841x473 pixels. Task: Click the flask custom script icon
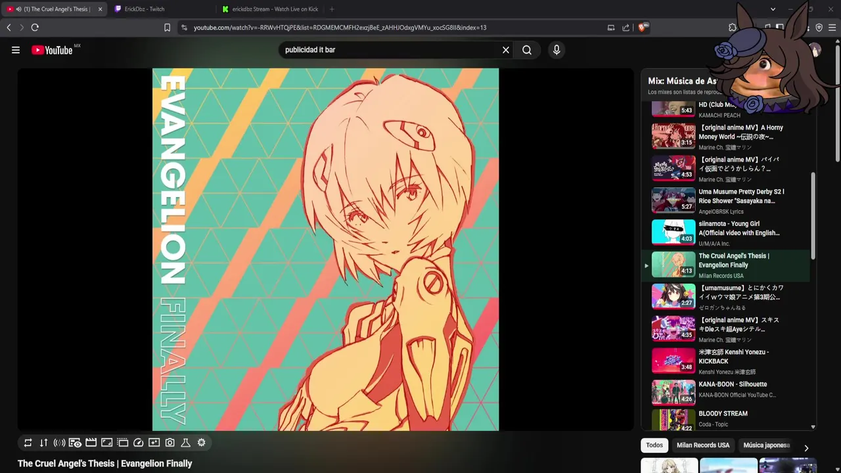tap(185, 443)
